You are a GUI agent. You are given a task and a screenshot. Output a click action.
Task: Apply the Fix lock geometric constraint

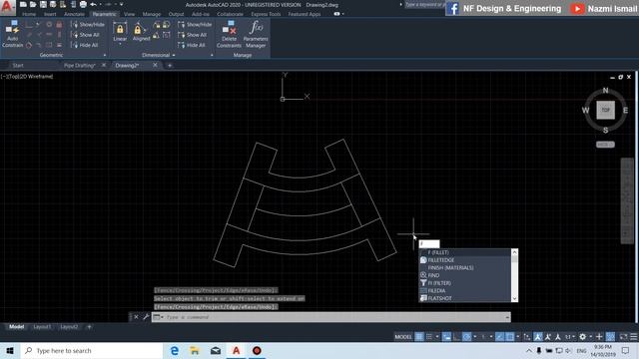tap(59, 25)
